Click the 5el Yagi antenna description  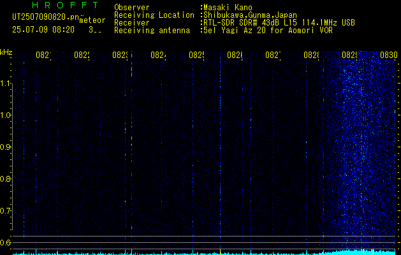pos(268,31)
